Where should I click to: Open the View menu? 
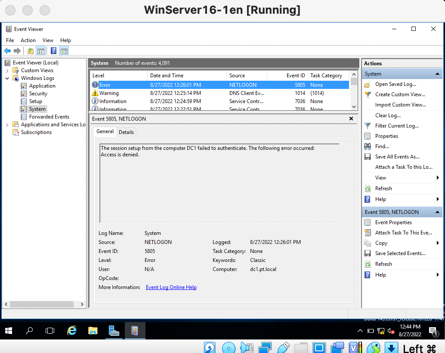48,40
